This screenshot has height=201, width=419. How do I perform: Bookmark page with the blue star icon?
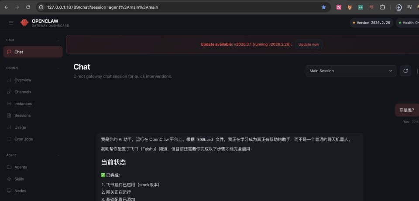[x=323, y=7]
